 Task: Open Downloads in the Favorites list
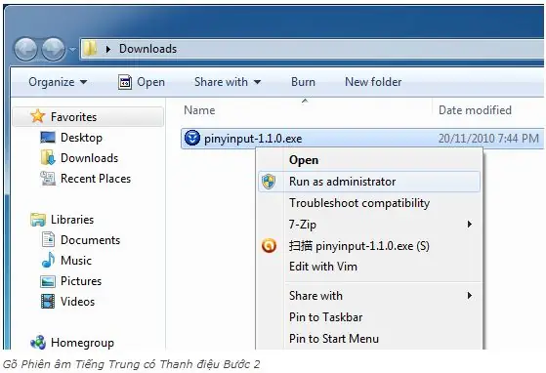[x=90, y=158]
